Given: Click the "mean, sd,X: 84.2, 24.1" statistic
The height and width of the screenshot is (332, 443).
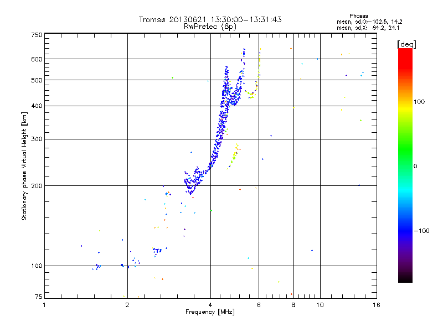Looking at the screenshot, I should coord(368,28).
